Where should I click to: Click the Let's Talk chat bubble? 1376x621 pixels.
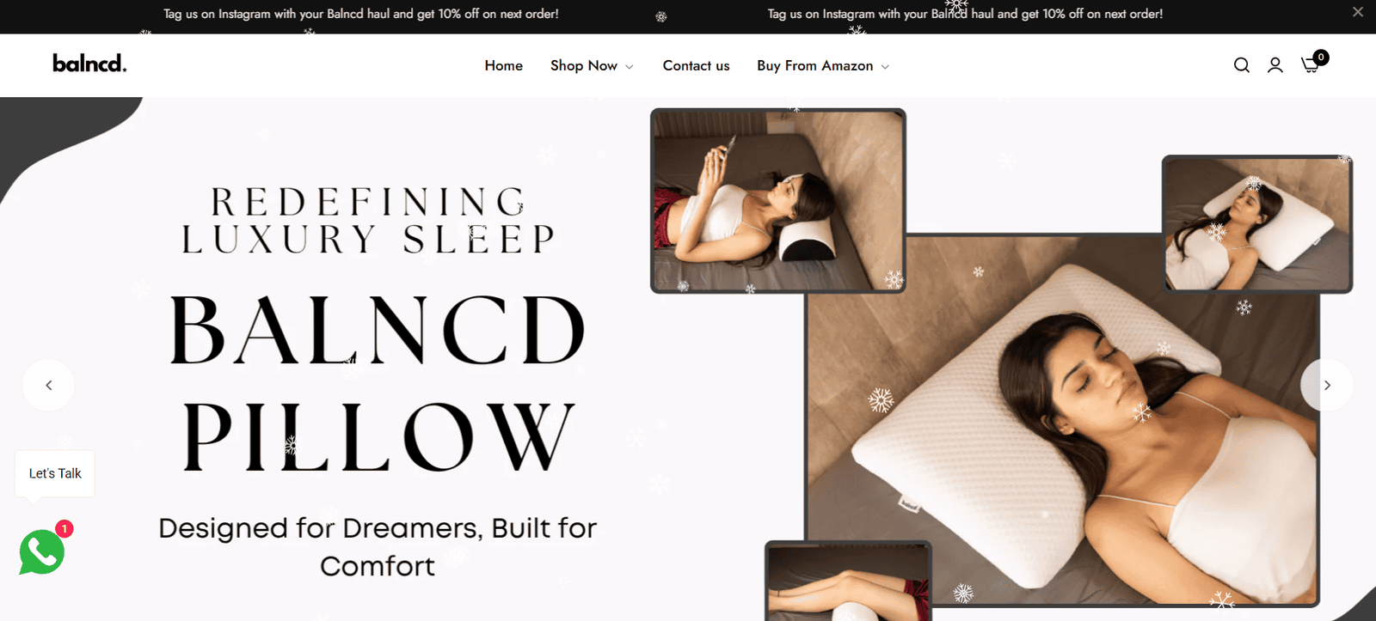pyautogui.click(x=55, y=473)
